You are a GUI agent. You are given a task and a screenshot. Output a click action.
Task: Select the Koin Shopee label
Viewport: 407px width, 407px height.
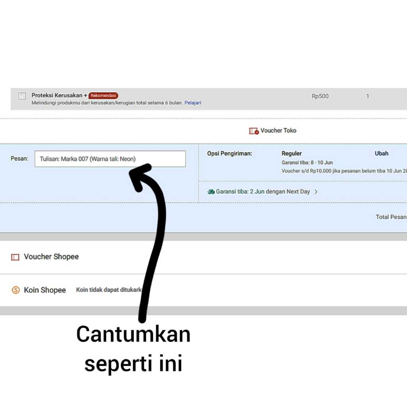(45, 290)
